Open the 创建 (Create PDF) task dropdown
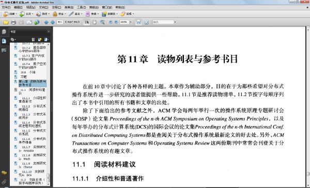Viewport: 310px width, 188px height. (x=10, y=14)
